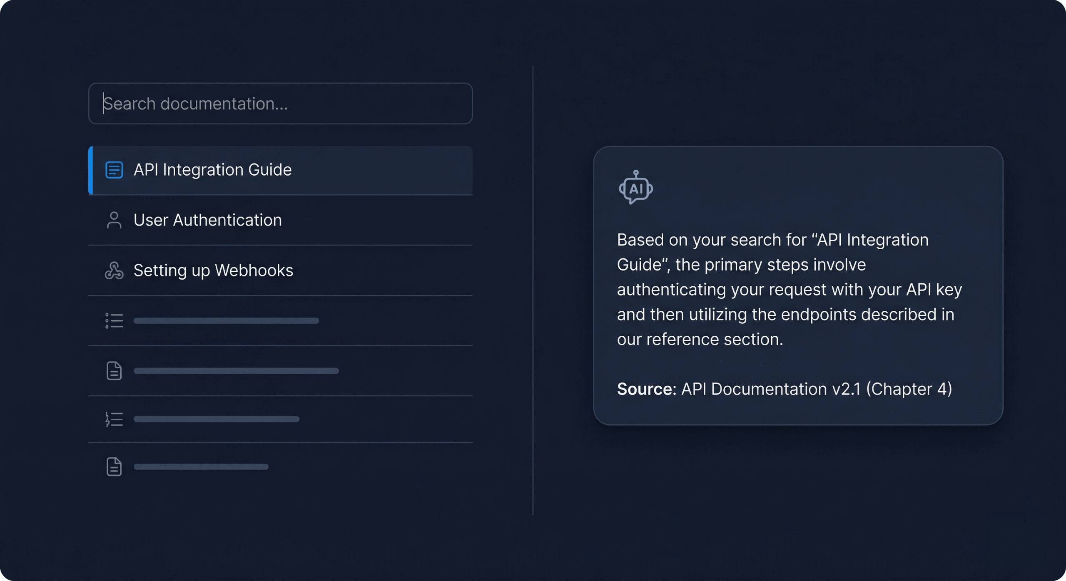Viewport: 1066px width, 581px height.
Task: Select the longest placeholder result bar
Action: pos(236,371)
